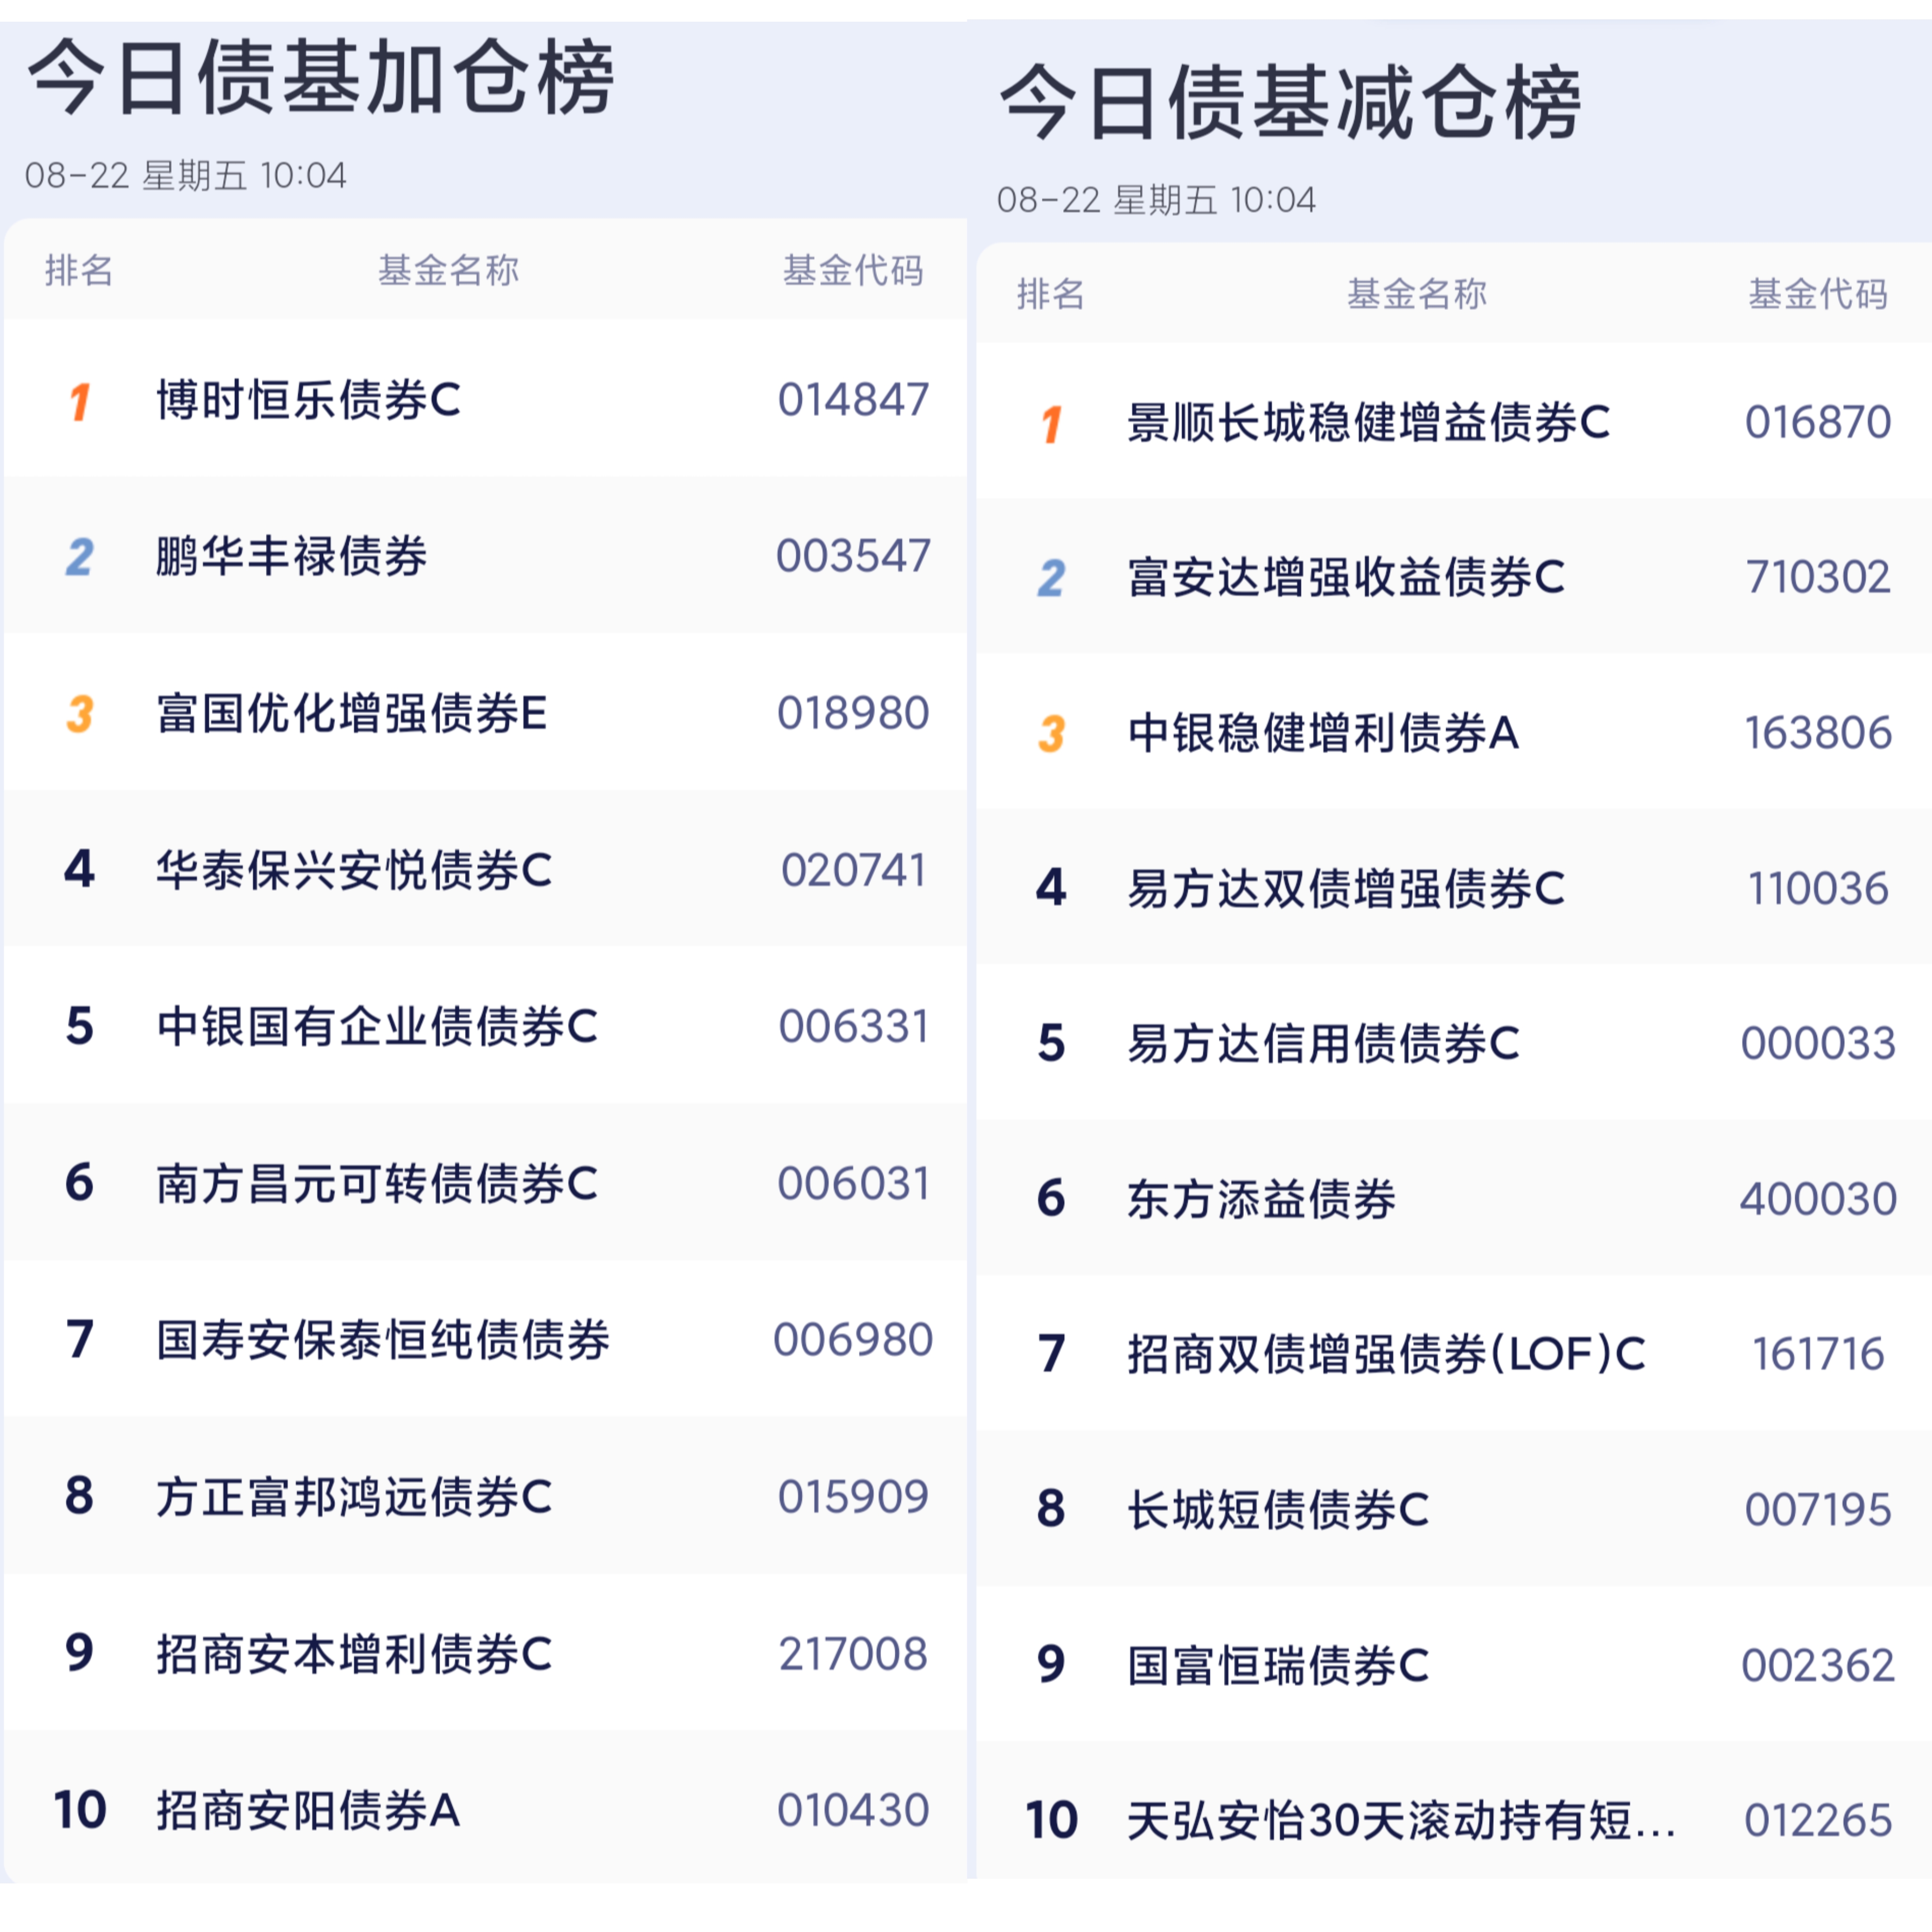Open 招商安阳债券A at rank 10

(x=308, y=1811)
